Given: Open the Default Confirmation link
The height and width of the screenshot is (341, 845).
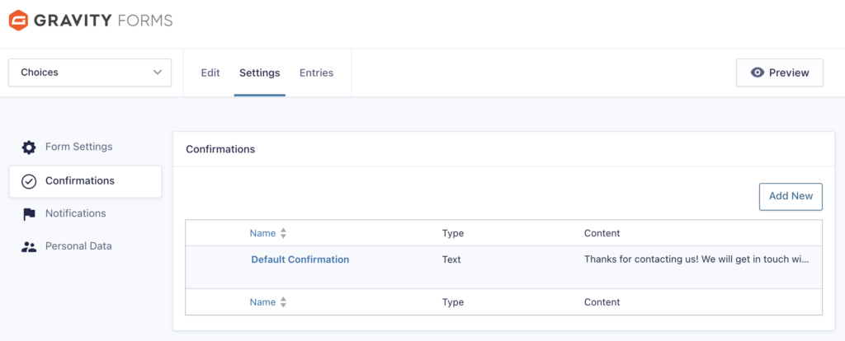Looking at the screenshot, I should pos(300,259).
